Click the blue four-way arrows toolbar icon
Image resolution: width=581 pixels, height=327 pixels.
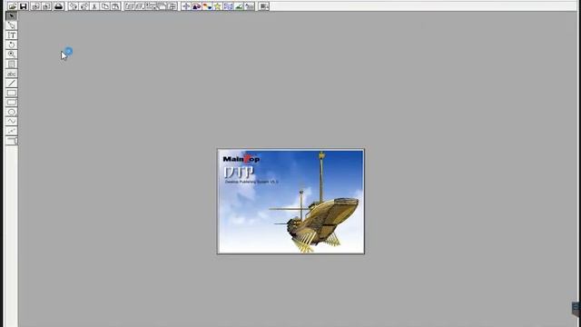pyautogui.click(x=186, y=6)
